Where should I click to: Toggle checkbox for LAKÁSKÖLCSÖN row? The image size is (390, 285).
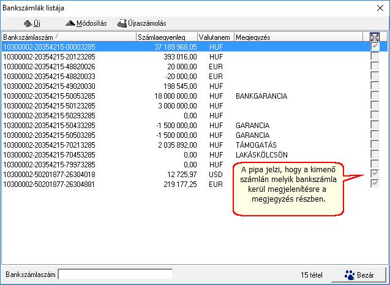coord(375,154)
